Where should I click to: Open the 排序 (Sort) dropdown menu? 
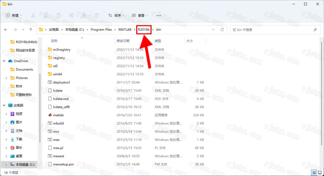tap(116, 15)
